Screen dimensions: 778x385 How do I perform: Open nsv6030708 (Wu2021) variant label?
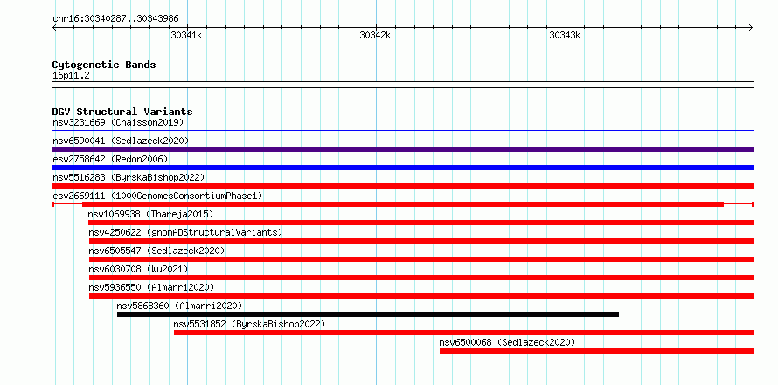[138, 269]
